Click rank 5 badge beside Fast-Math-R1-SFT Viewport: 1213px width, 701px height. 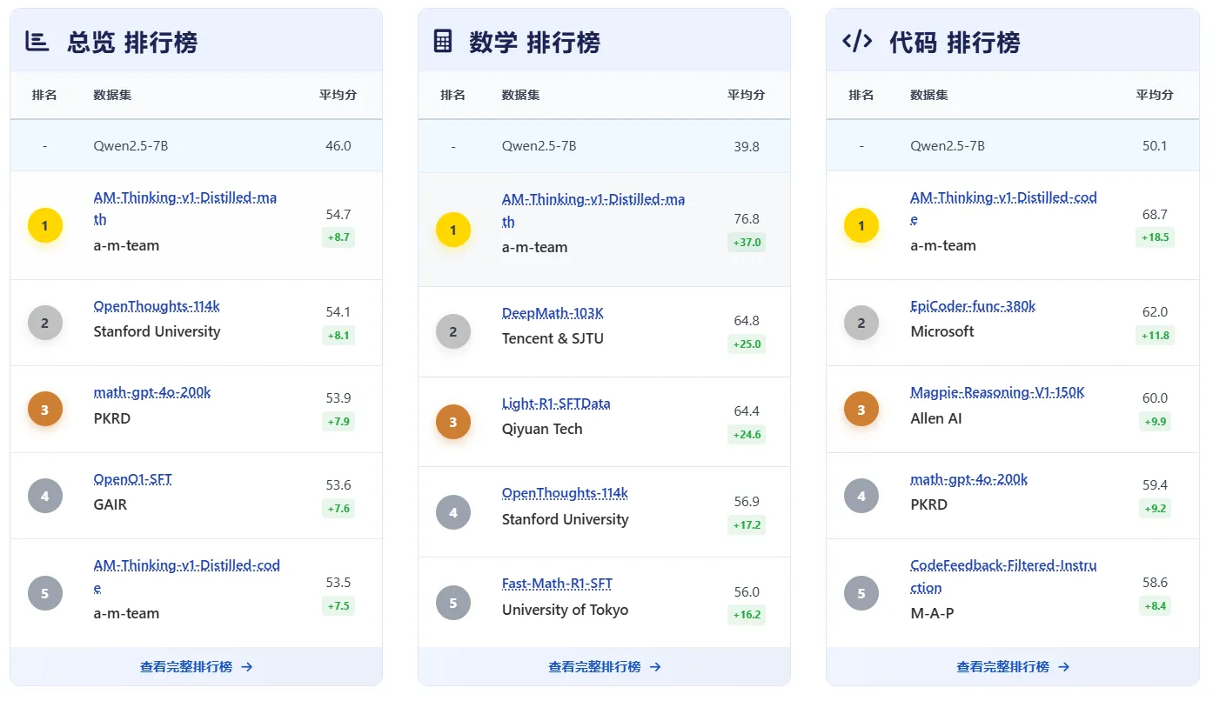pos(452,603)
